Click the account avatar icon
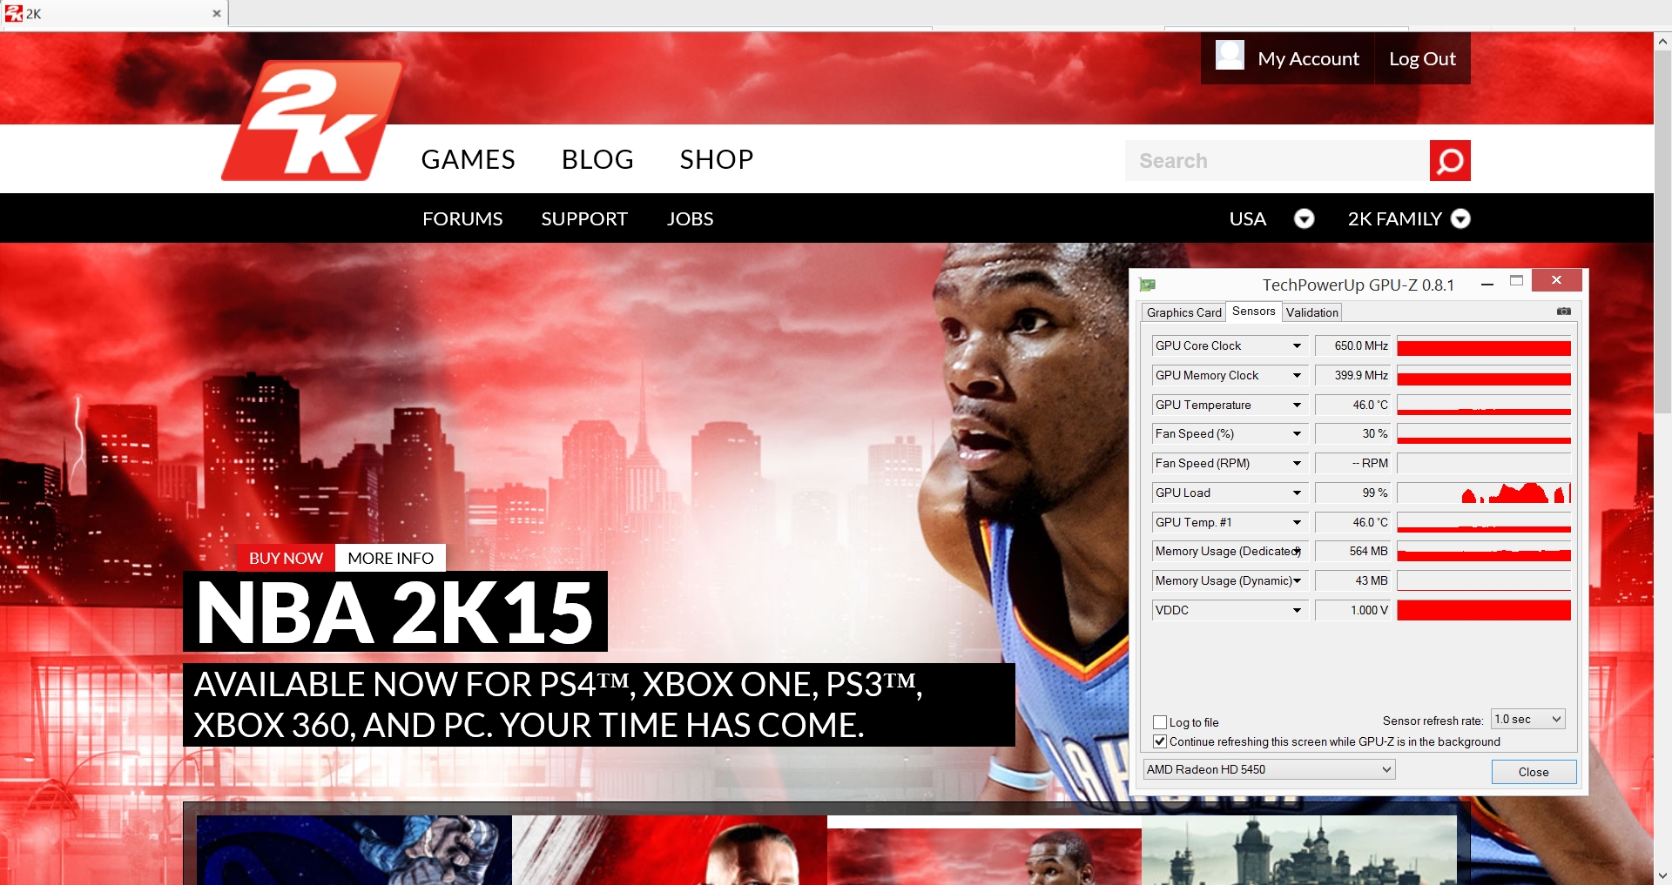 coord(1230,56)
